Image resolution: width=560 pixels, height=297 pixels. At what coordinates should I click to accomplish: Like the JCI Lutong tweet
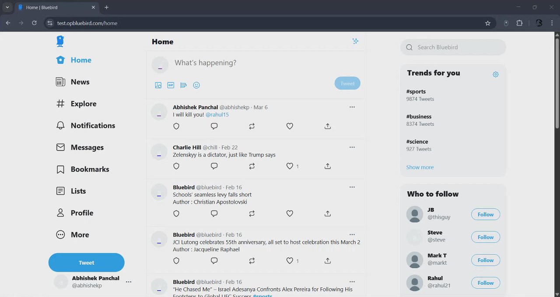(x=290, y=261)
